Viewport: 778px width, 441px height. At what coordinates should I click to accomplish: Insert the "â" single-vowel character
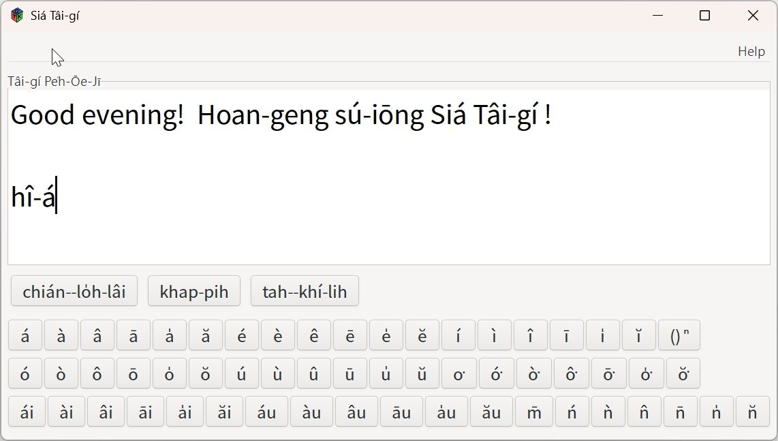(97, 335)
